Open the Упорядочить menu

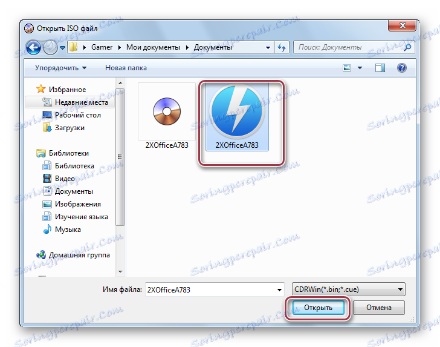(x=60, y=68)
